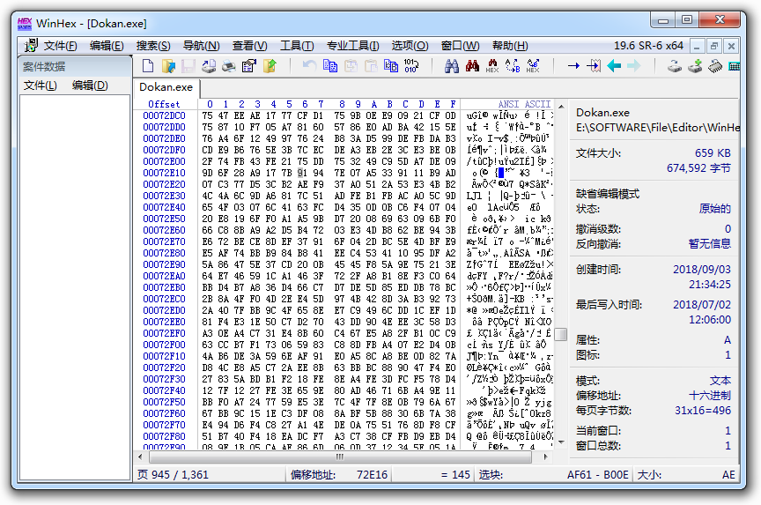Screen dimensions: 761x505
Task: Open the 专业工具(I) menu
Action: click(353, 46)
